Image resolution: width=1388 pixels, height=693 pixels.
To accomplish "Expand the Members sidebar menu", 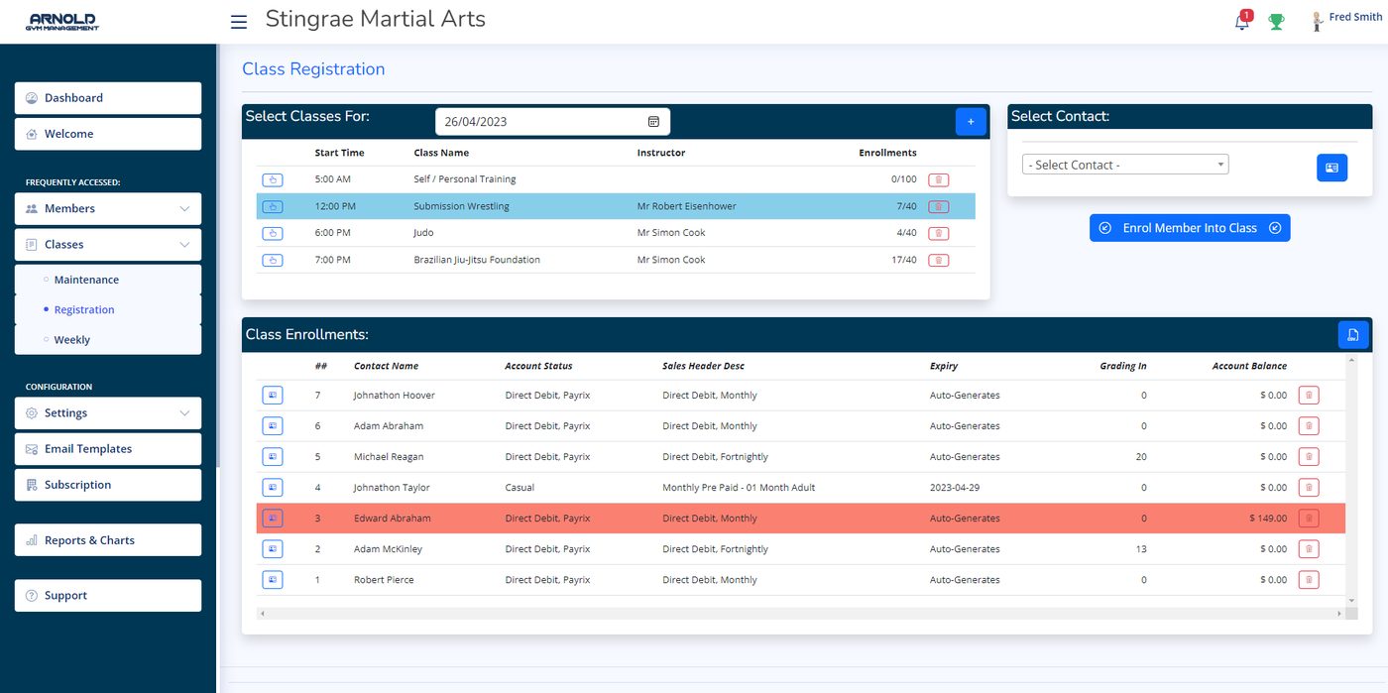I will (108, 208).
